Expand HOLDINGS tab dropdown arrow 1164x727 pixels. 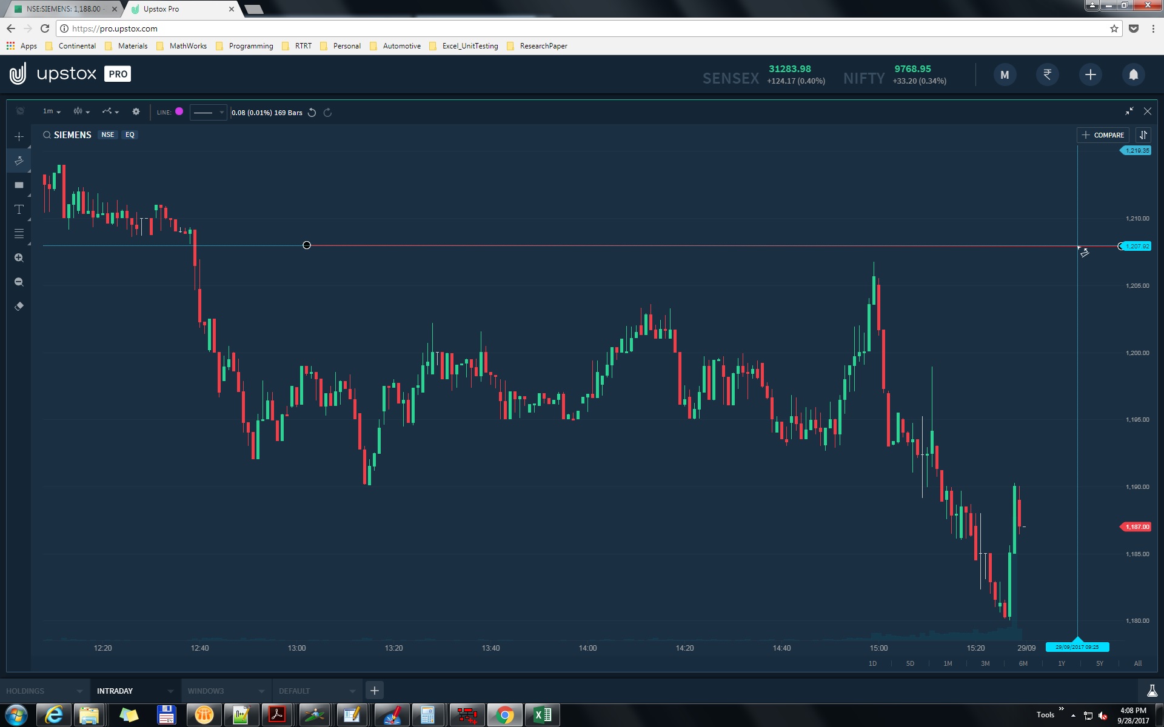[79, 691]
